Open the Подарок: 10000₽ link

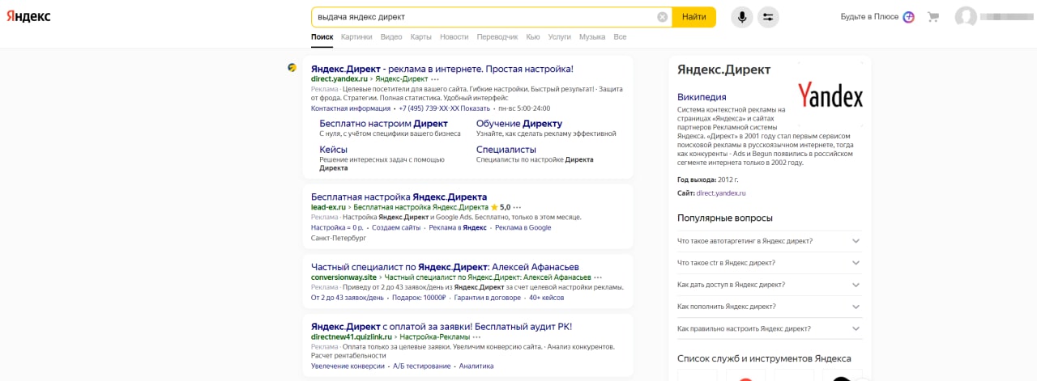coord(420,298)
